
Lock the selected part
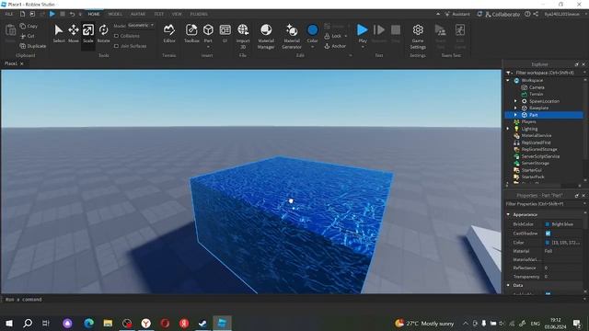(333, 36)
